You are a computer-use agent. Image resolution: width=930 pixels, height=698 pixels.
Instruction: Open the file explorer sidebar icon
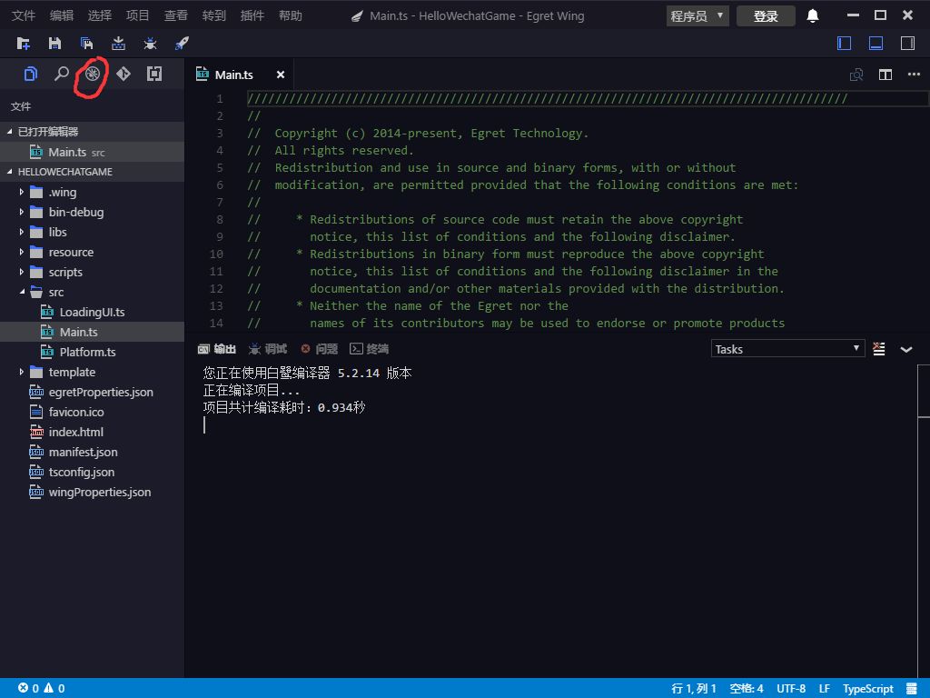point(30,74)
